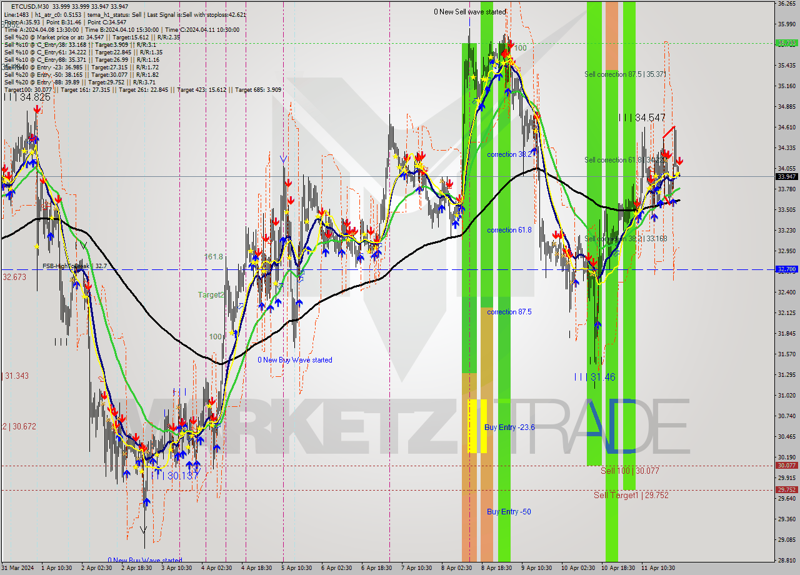
Task: Select the Sell correction 38.2 | 33.168 label
Action: 626,239
